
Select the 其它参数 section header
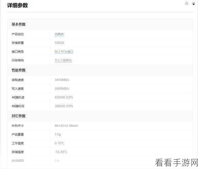coord(19,116)
